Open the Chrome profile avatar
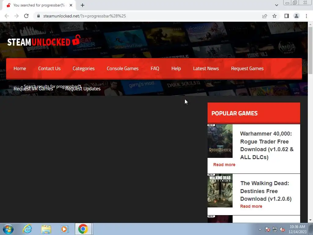 [x=296, y=16]
